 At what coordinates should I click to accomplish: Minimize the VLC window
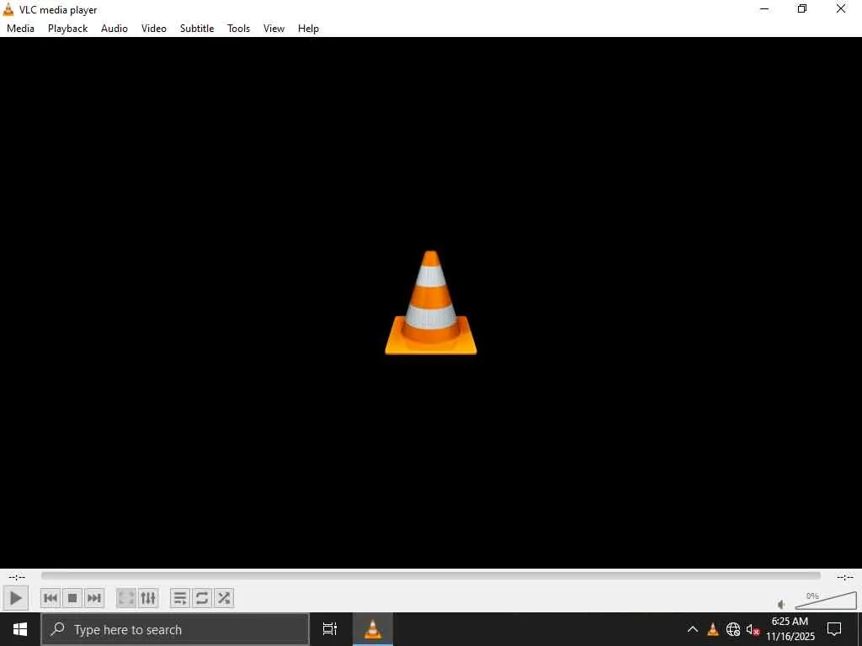click(764, 8)
